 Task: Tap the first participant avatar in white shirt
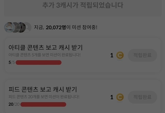coord(9,27)
